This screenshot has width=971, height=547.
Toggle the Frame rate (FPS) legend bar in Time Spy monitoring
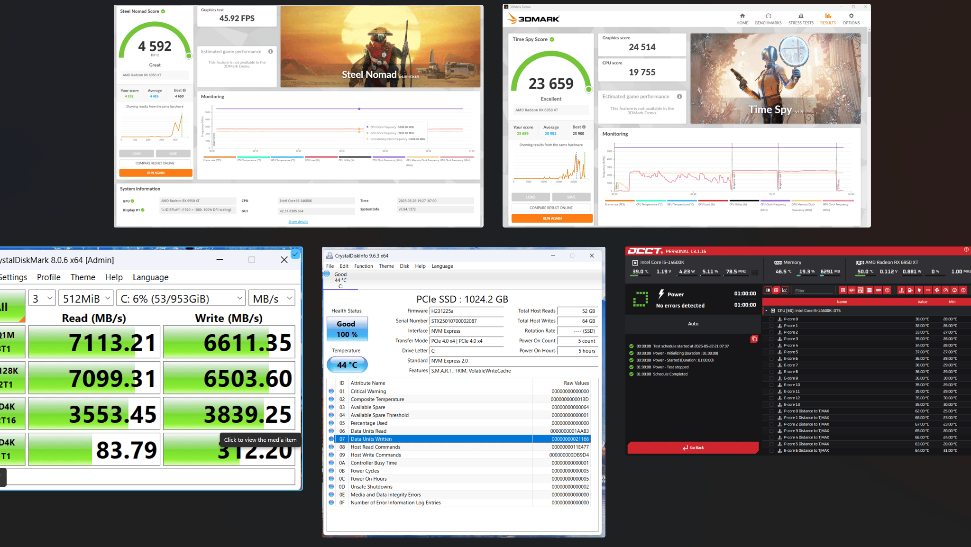pos(620,201)
